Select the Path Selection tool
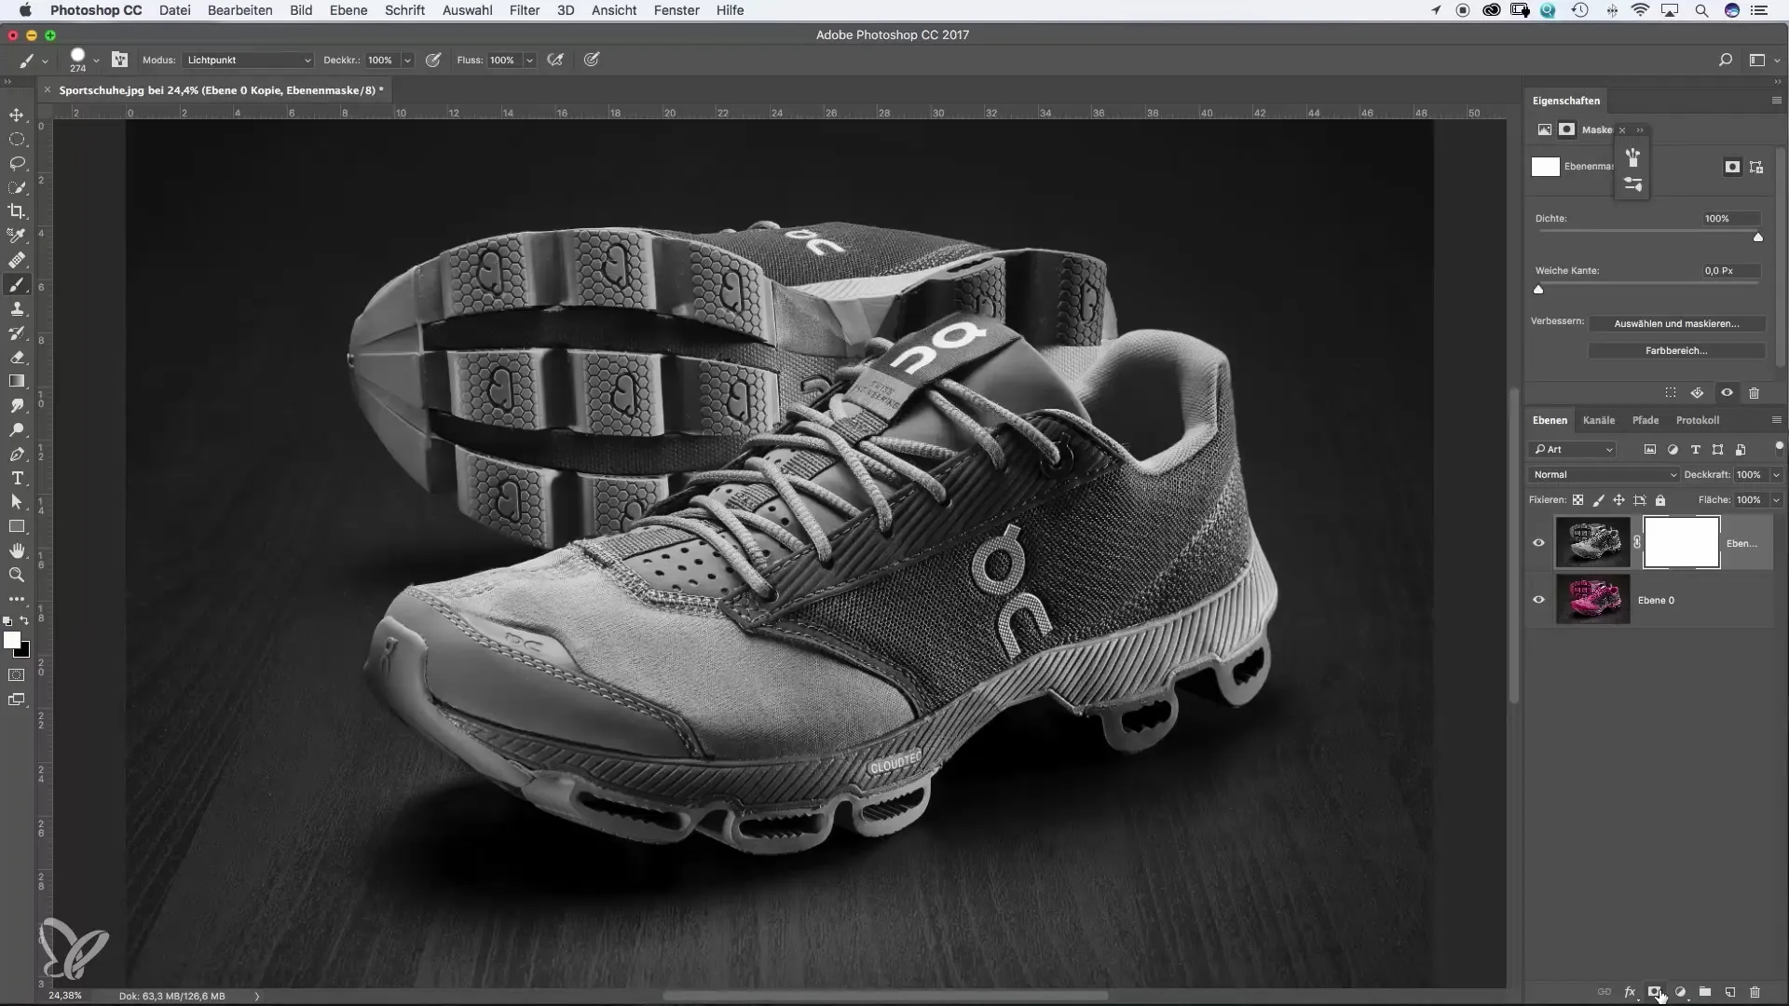1789x1006 pixels. (x=17, y=502)
